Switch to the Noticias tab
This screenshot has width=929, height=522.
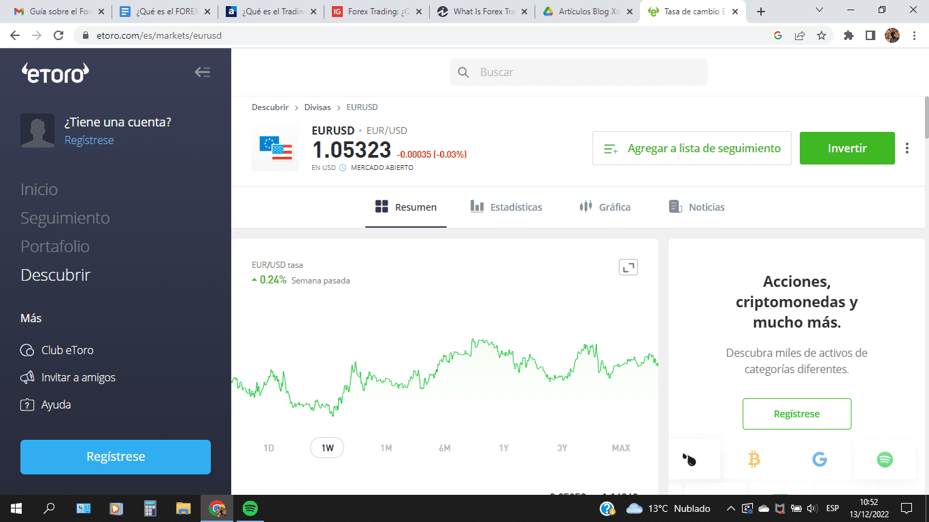[x=696, y=207]
